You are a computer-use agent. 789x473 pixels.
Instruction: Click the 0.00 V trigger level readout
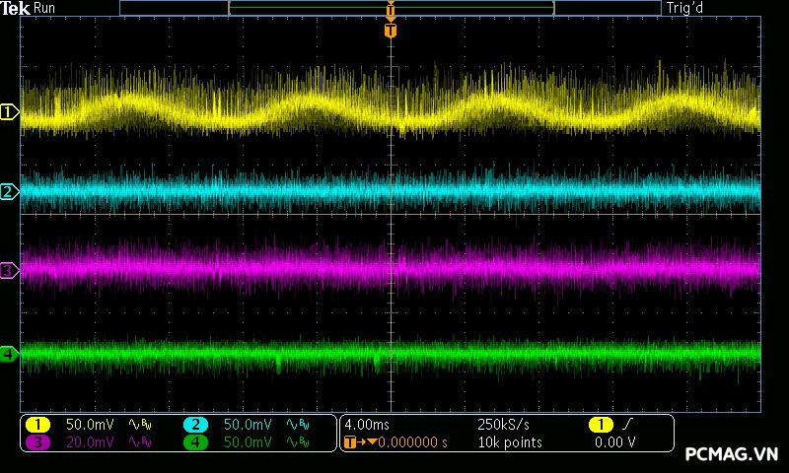614,442
